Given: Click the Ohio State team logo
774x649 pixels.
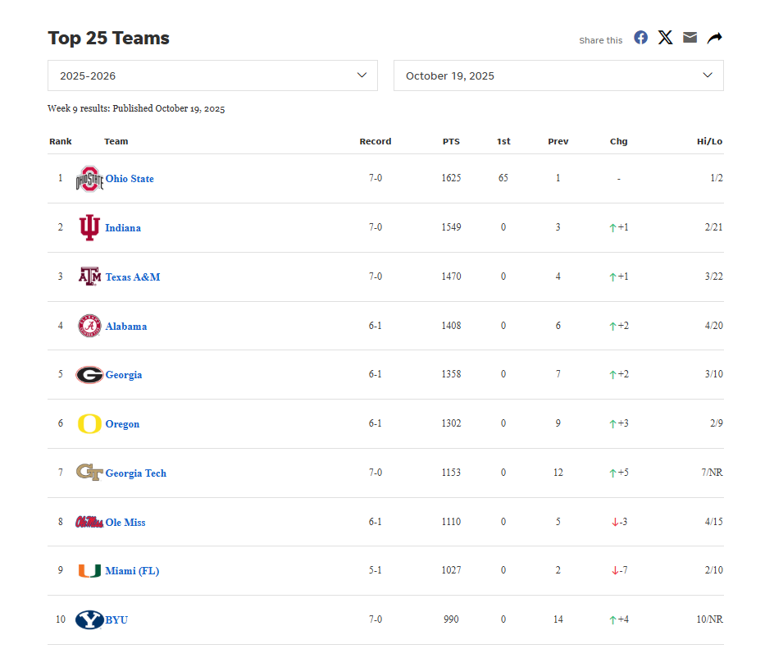Looking at the screenshot, I should pos(89,179).
